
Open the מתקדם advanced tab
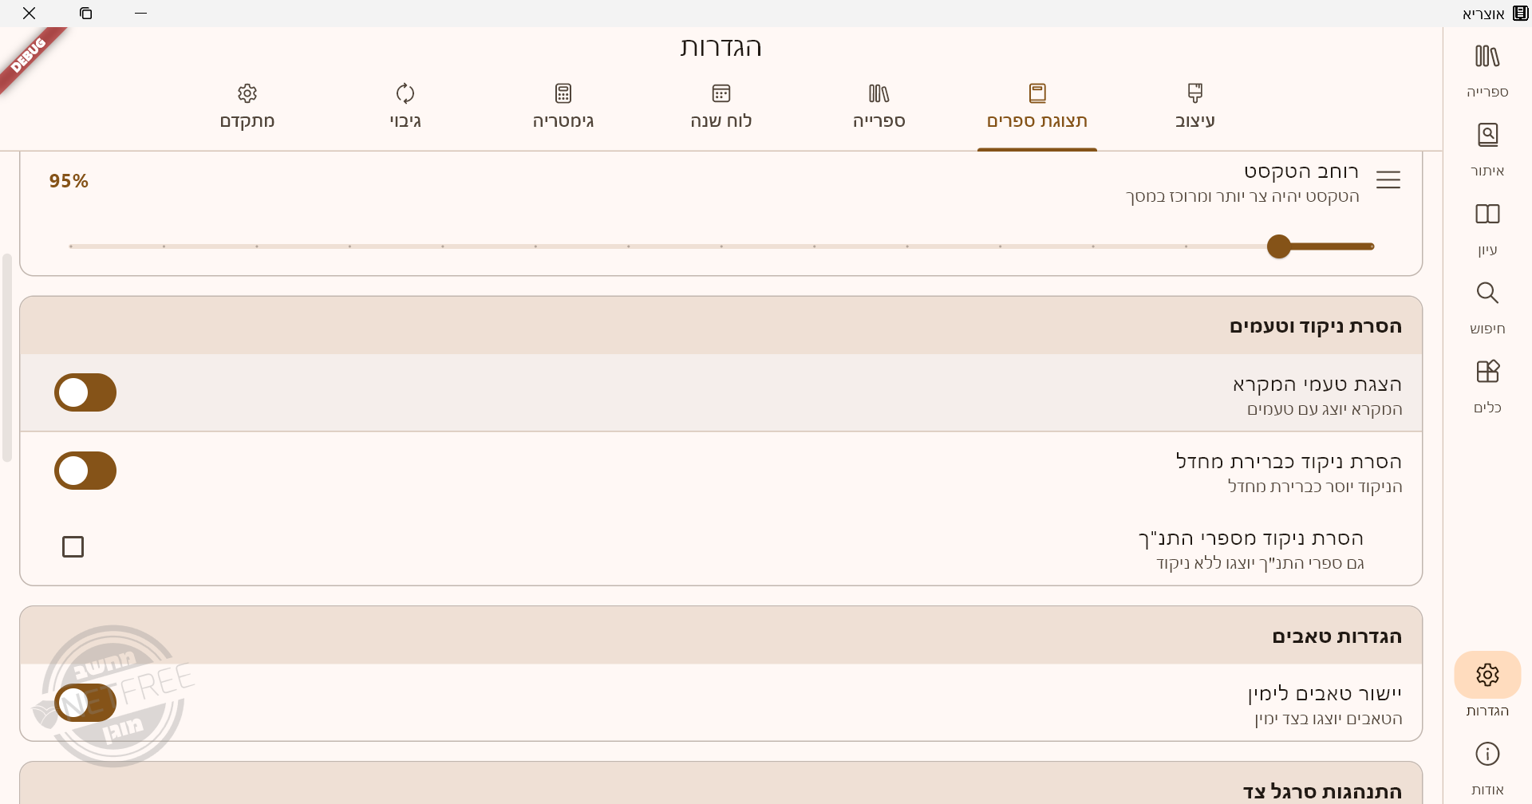(247, 106)
